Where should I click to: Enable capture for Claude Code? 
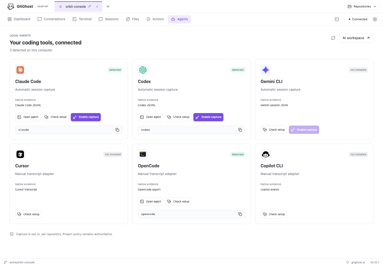click(86, 117)
